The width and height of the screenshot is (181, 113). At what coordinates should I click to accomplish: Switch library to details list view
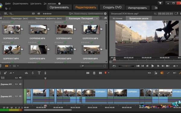coord(14,66)
